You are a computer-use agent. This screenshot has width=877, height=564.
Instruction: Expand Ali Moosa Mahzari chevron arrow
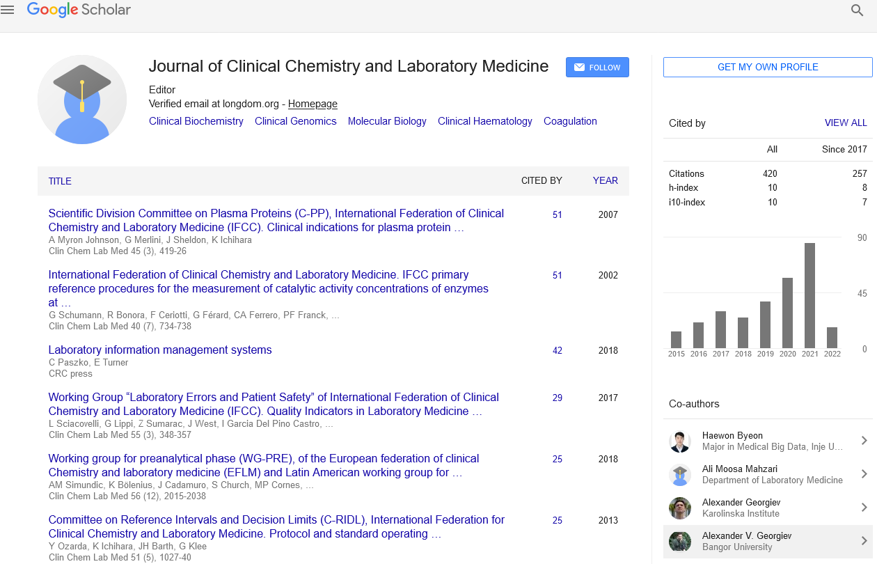pos(864,474)
